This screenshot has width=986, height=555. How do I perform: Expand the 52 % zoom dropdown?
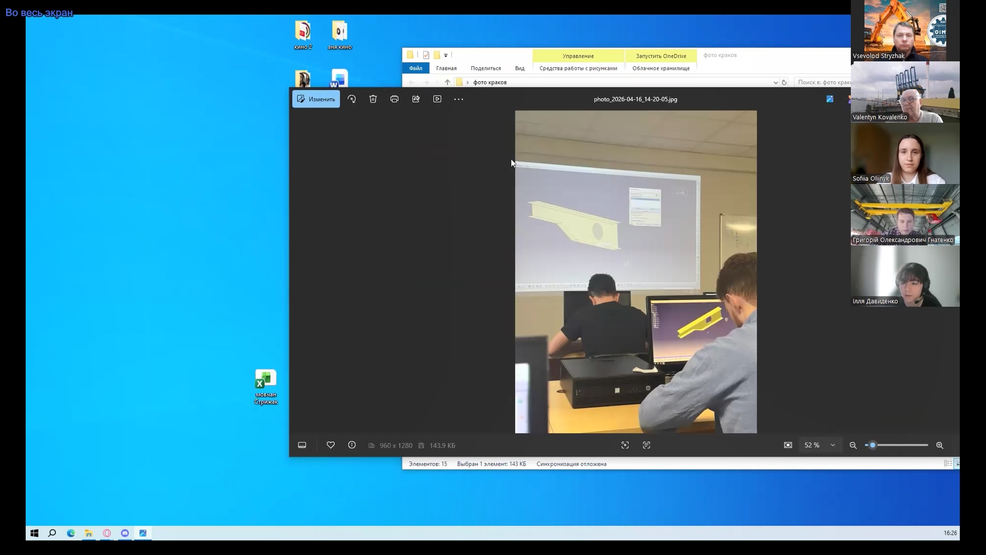[832, 445]
